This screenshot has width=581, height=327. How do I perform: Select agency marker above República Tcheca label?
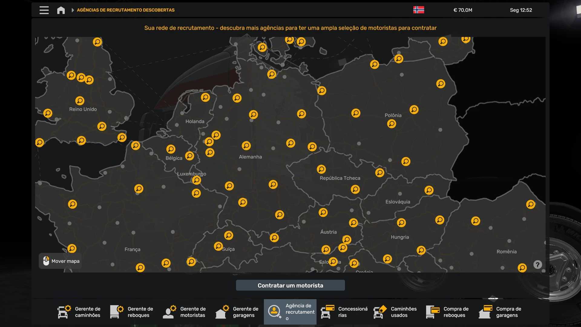[321, 169]
